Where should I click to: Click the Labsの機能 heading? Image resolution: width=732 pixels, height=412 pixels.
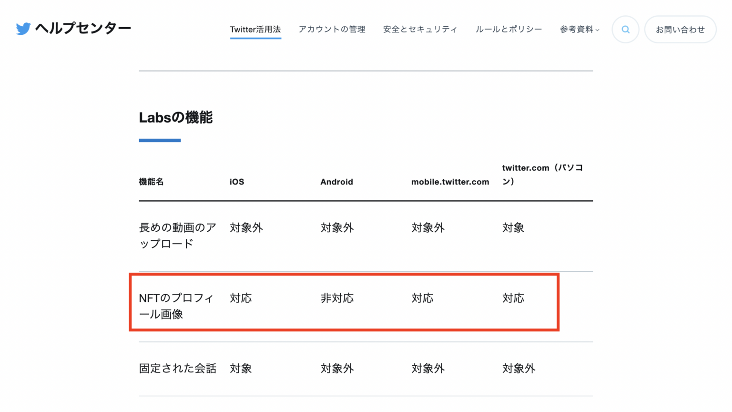176,118
